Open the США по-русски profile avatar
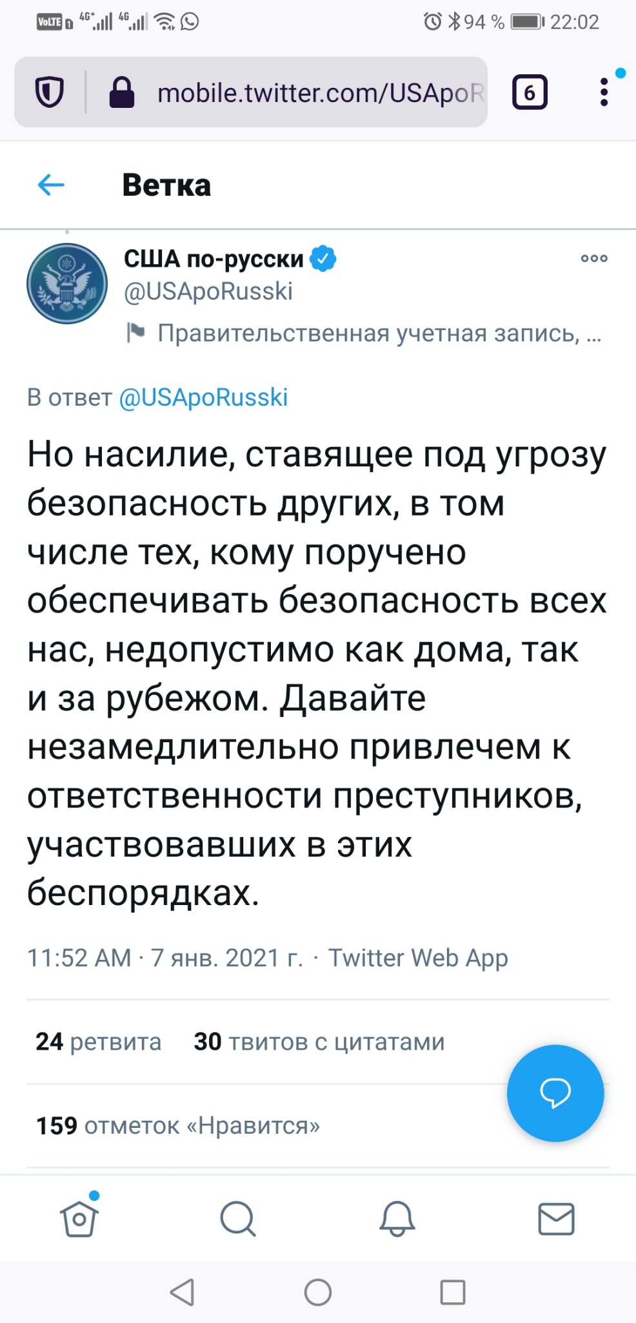The image size is (636, 1323). (x=67, y=284)
